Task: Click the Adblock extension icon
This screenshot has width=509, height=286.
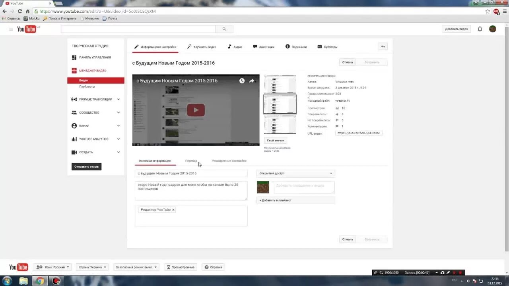Action: [x=496, y=11]
